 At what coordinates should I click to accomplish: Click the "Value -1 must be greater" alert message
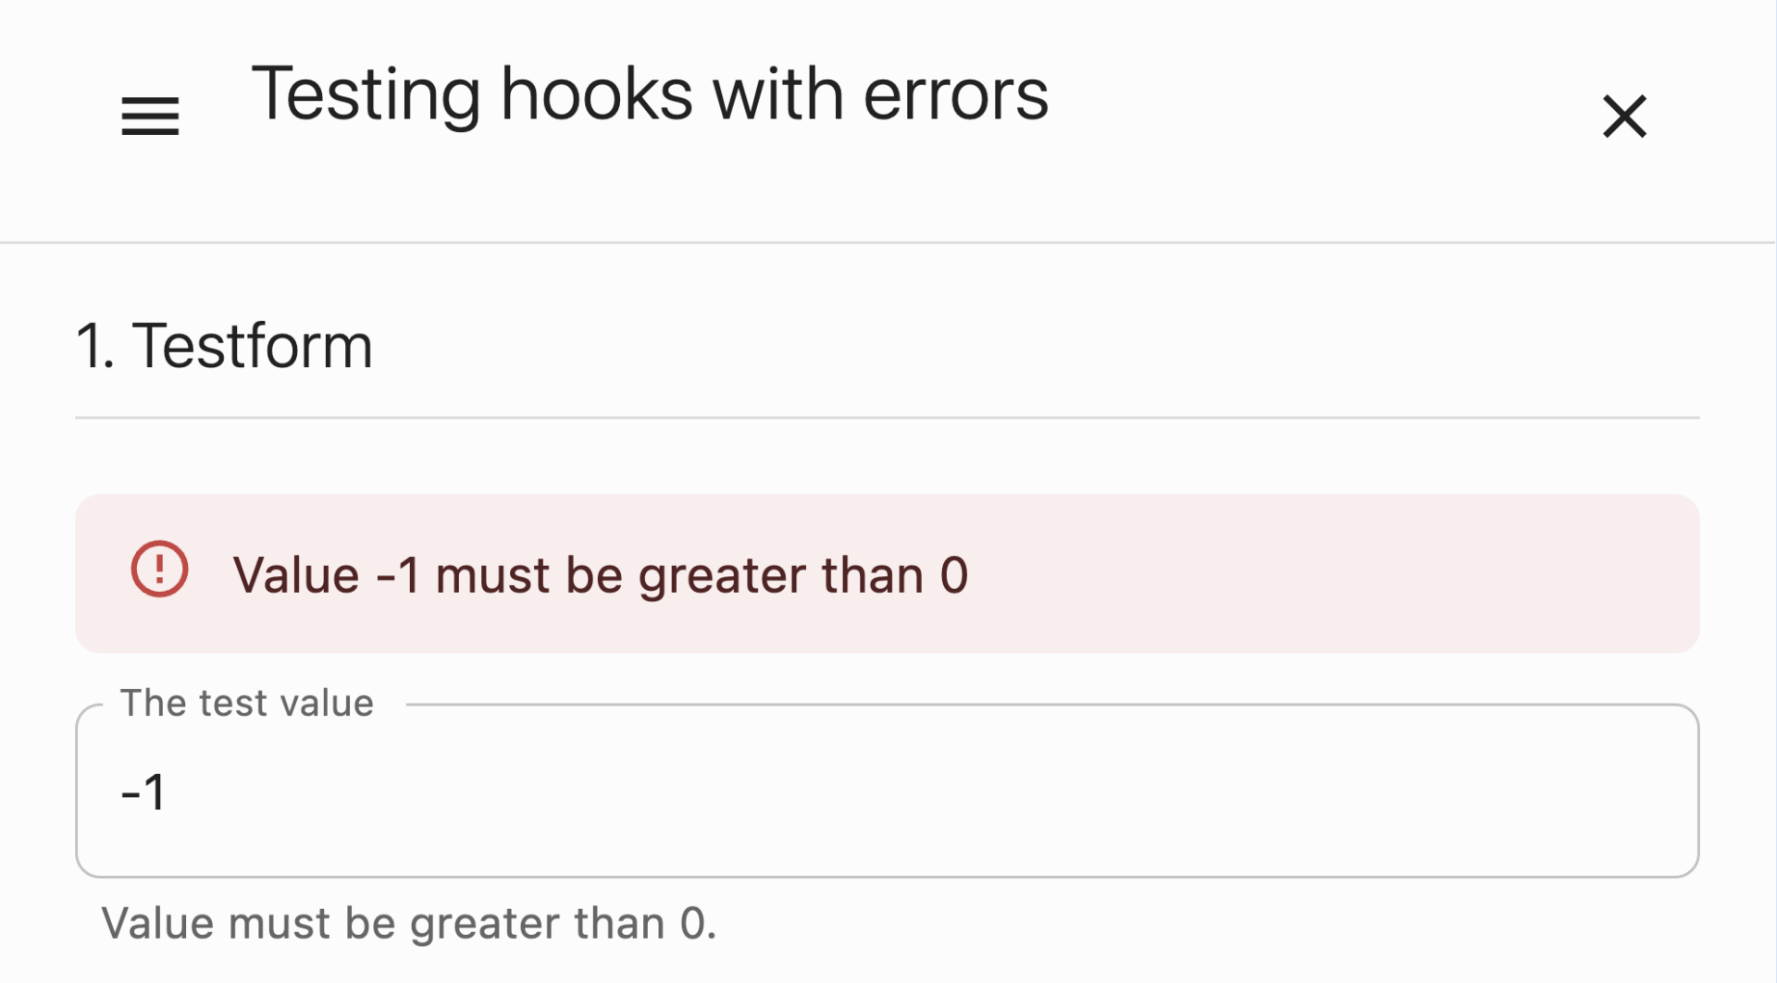point(600,575)
